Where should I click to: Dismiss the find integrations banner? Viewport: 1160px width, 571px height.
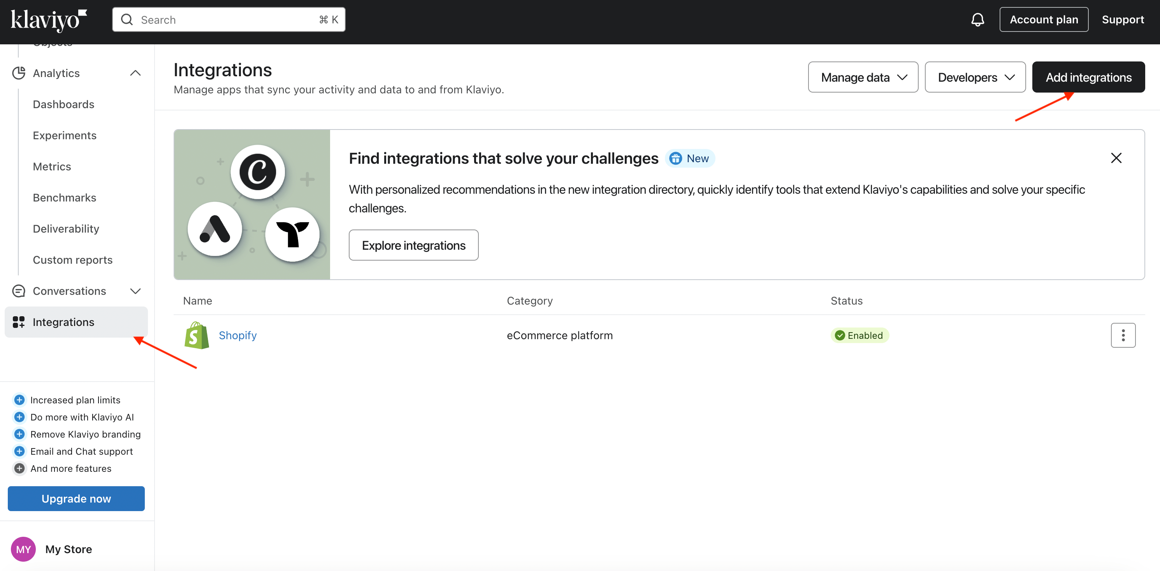point(1116,158)
